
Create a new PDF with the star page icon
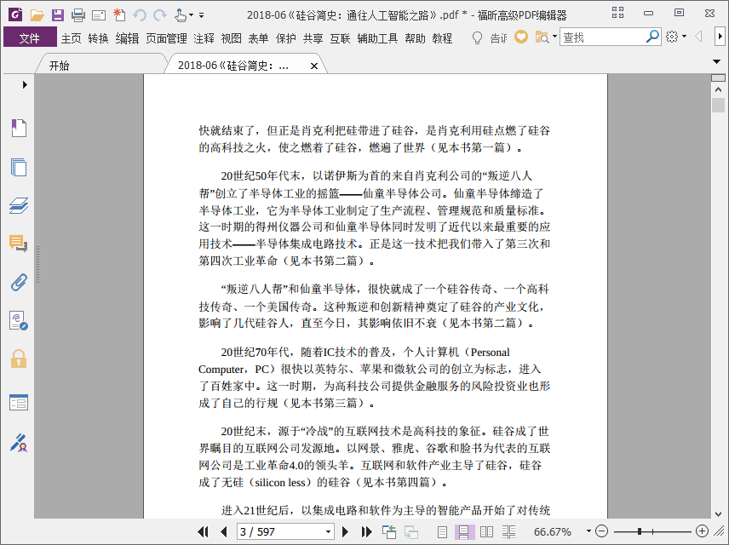click(119, 14)
